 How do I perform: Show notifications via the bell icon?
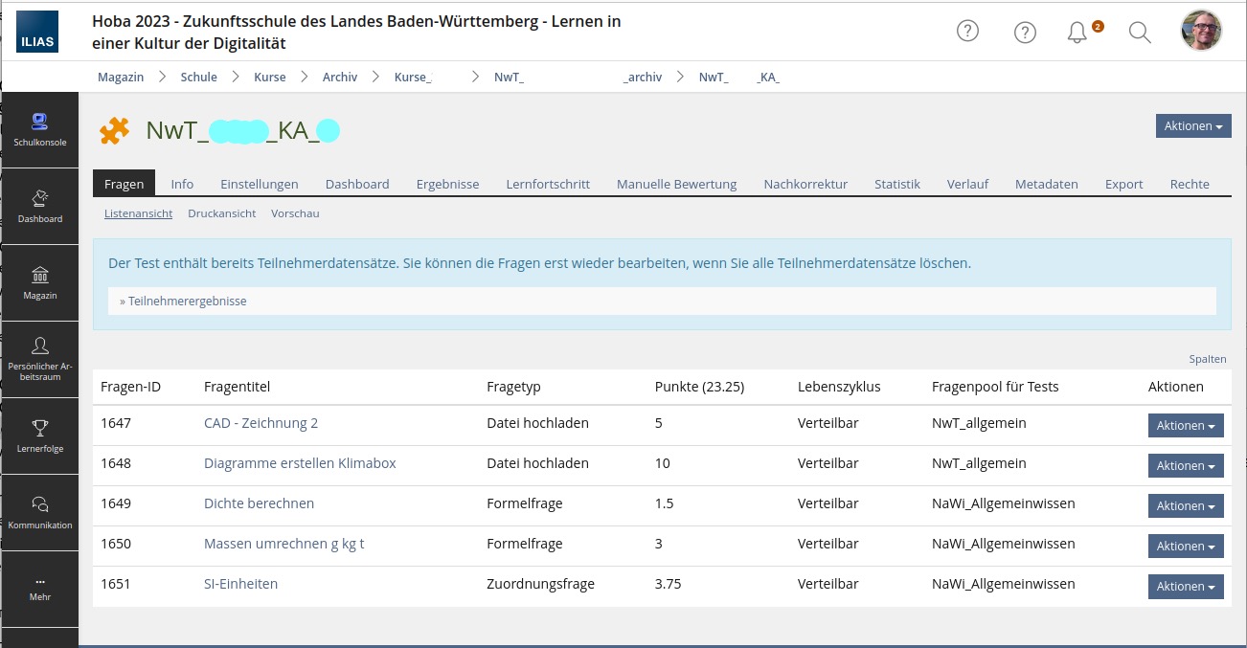click(x=1077, y=33)
